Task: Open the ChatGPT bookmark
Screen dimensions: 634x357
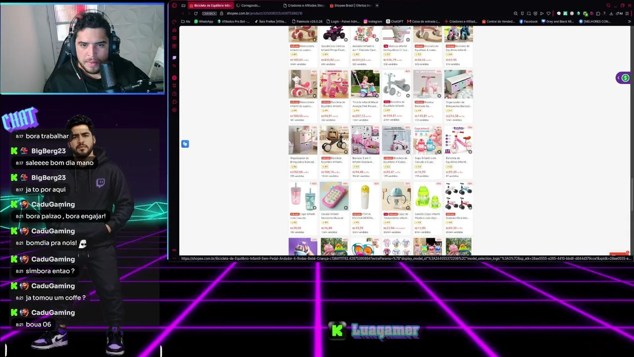Action: point(395,21)
